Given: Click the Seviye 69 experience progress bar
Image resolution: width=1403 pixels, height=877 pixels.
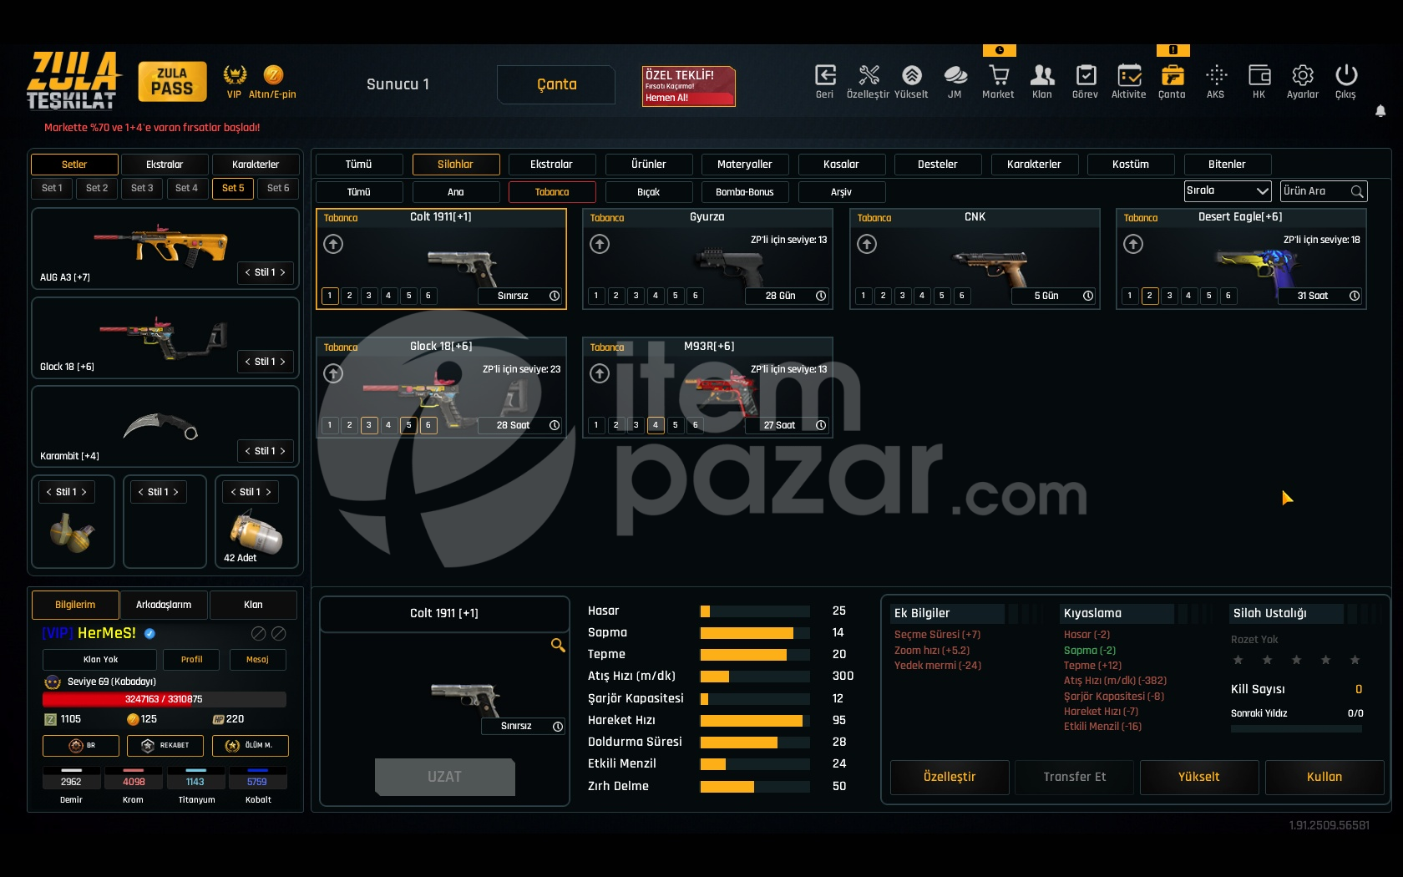Looking at the screenshot, I should 164,699.
